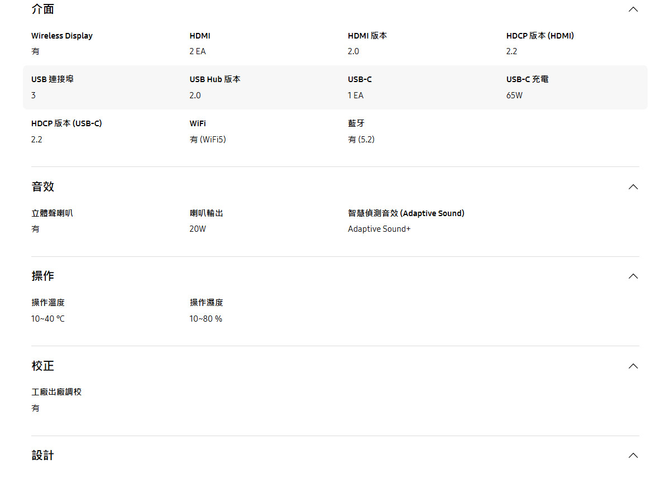Screen dimensions: 670x478
Task: Collapse the 介面 section using its chevron
Action: (633, 9)
